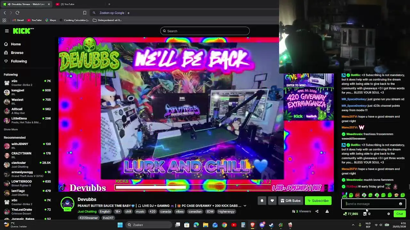410x230 pixels.
Task: Open chat settings gear icon
Action: click(389, 214)
